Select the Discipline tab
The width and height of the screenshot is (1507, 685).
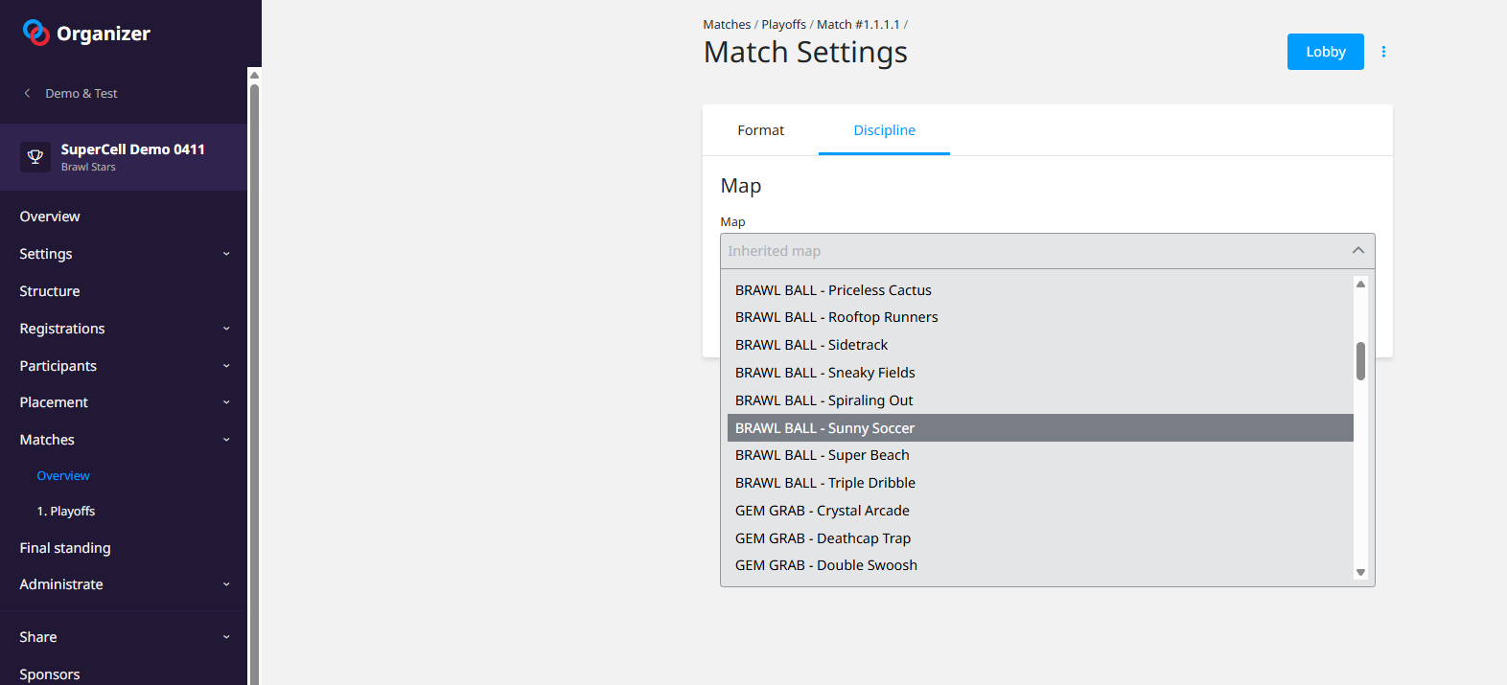(884, 130)
